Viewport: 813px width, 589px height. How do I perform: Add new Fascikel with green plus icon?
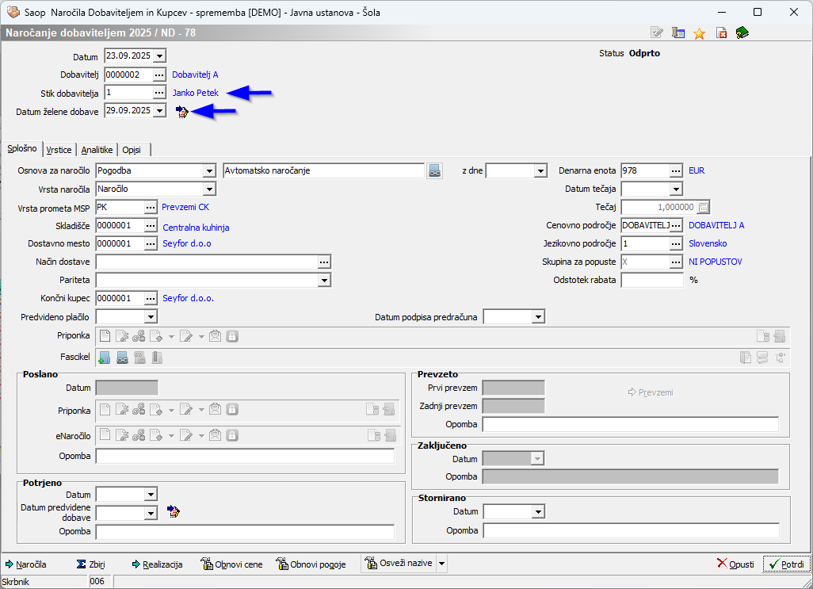tap(105, 358)
